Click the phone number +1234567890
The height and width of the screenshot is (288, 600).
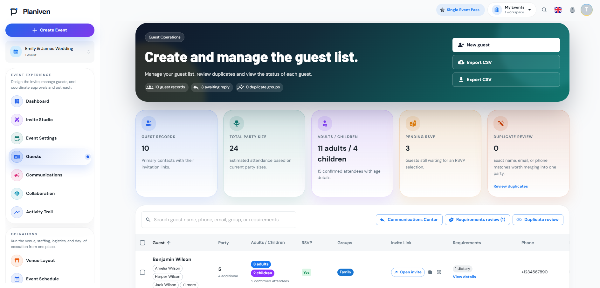(534, 272)
